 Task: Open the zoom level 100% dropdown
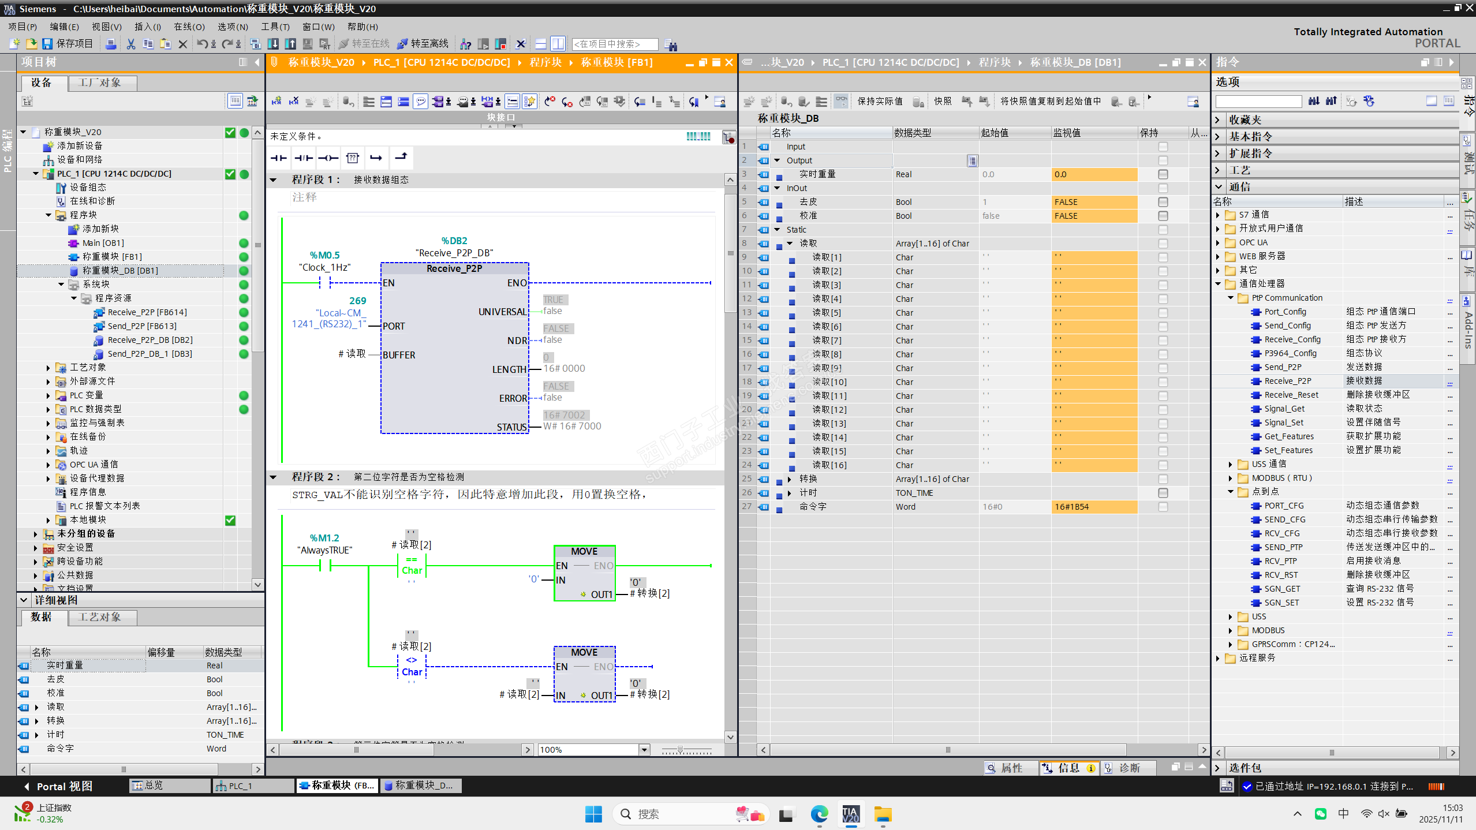(x=644, y=750)
